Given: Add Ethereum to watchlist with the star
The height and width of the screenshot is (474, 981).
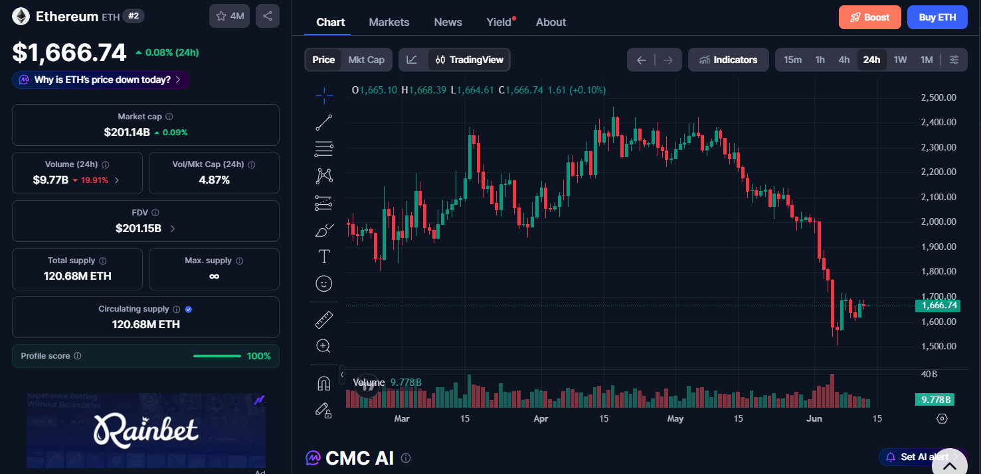Looking at the screenshot, I should (230, 16).
